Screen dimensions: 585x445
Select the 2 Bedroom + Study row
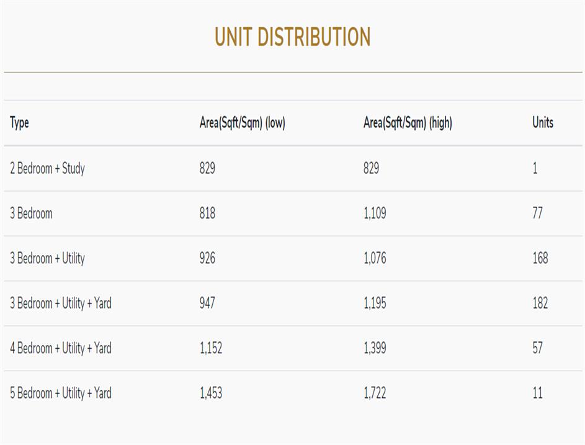47,168
